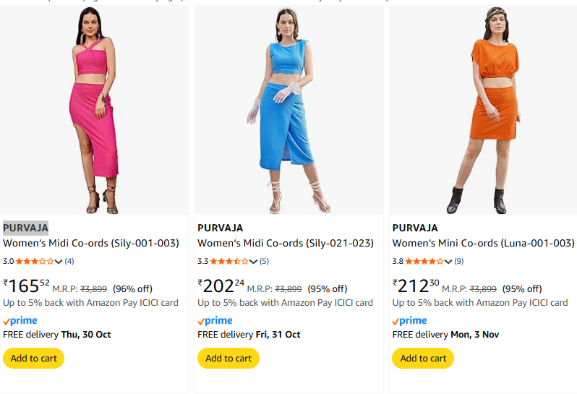The height and width of the screenshot is (394, 577).
Task: Expand rating dropdown for Sily-021-023 product
Action: tap(254, 262)
